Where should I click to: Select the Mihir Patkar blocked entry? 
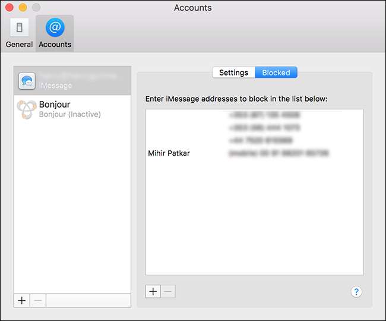(x=254, y=153)
